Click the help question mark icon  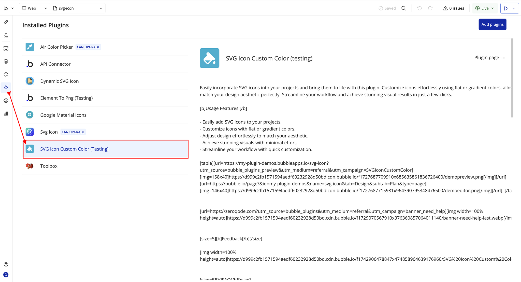6,264
